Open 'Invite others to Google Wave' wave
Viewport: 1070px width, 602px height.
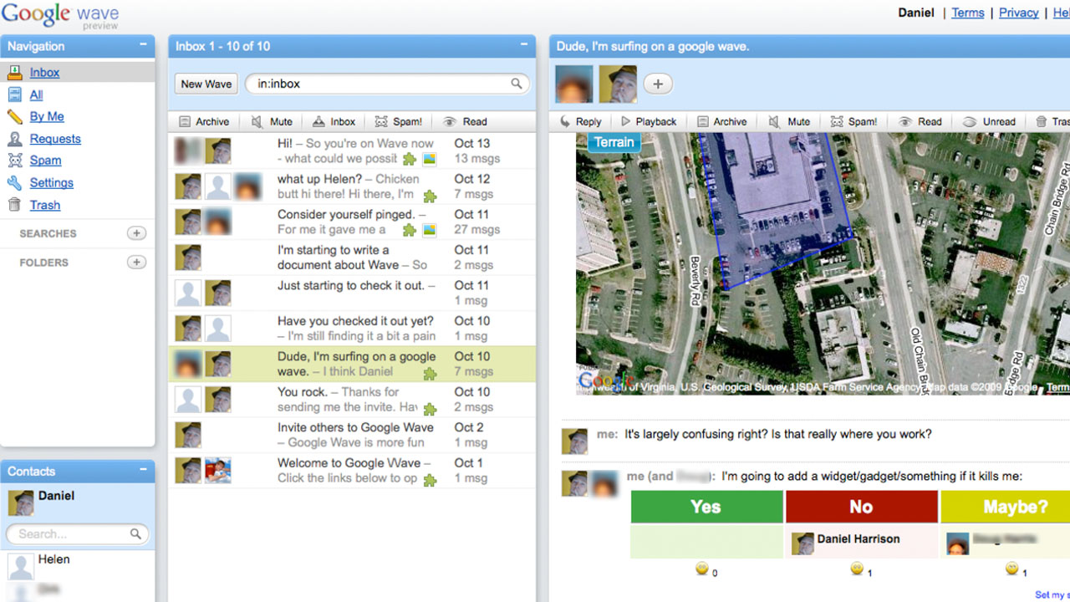click(352, 435)
